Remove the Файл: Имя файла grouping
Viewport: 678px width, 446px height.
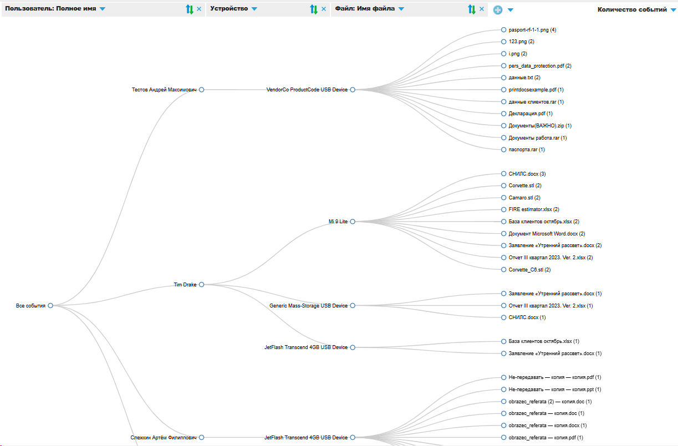point(482,9)
